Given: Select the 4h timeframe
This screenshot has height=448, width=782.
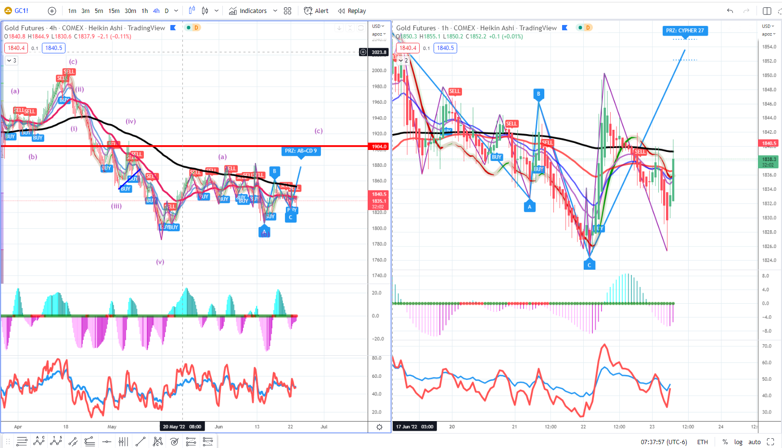Looking at the screenshot, I should [156, 11].
